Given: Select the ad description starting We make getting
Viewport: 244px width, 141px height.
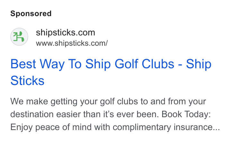Looking at the screenshot, I should point(115,114).
